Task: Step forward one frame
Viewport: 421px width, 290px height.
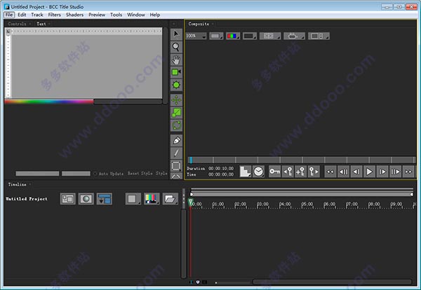Action: 382,172
